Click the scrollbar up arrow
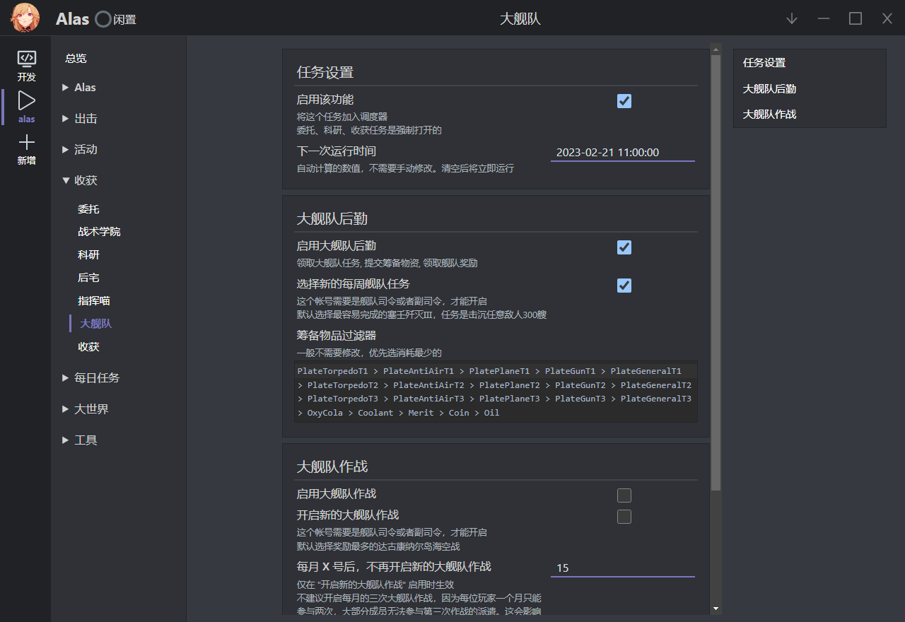Screen dimensions: 905x622 [716, 49]
